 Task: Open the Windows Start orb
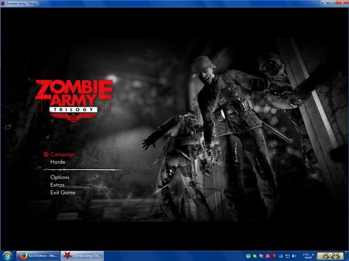[x=7, y=256]
